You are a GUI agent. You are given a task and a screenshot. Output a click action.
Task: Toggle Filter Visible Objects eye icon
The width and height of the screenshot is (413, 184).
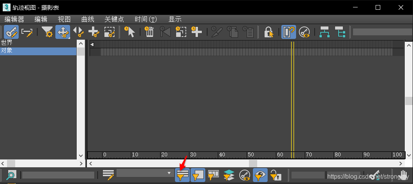click(260, 175)
